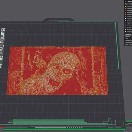Select the Type de ligne header
The width and height of the screenshot is (132, 132).
[x=128, y=4]
